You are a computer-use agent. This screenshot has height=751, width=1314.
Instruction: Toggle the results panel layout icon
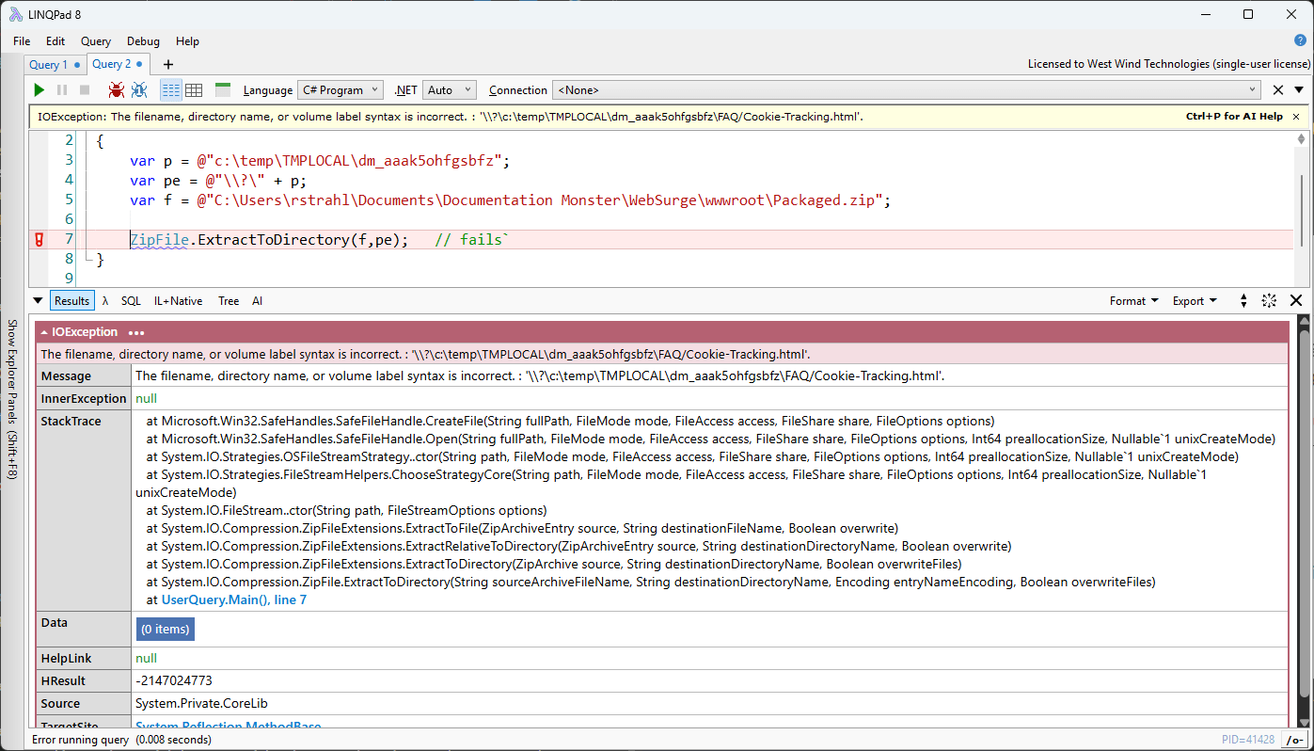click(x=223, y=90)
